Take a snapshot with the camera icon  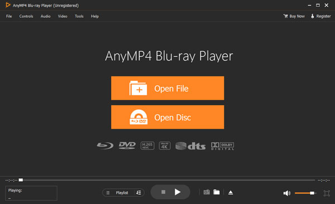click(x=207, y=192)
